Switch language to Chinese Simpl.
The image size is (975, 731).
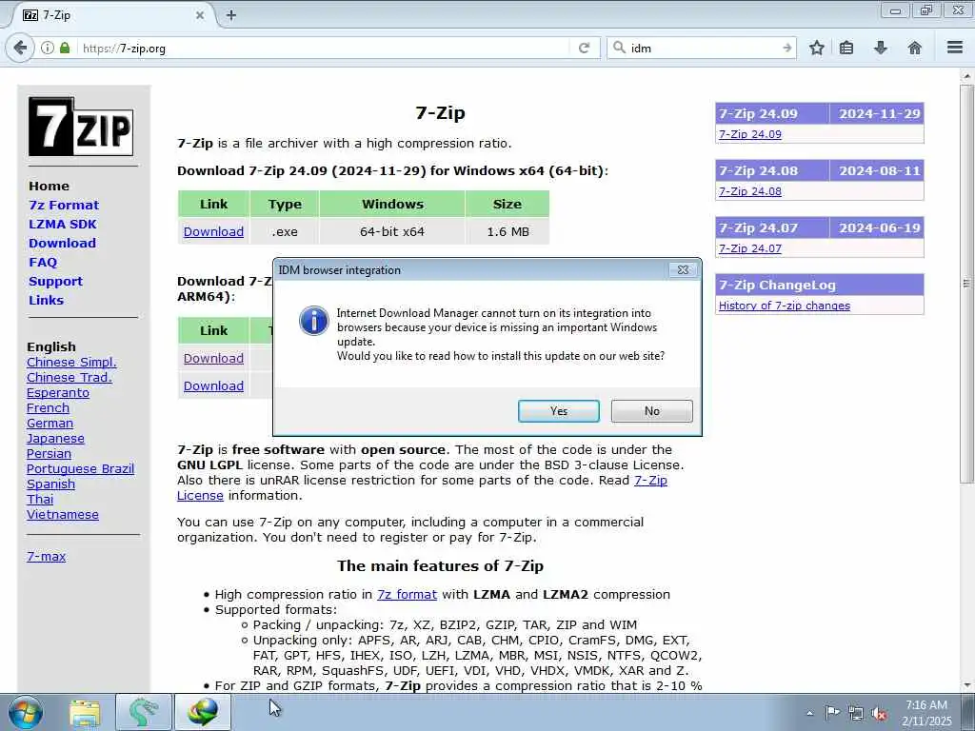pyautogui.click(x=71, y=363)
